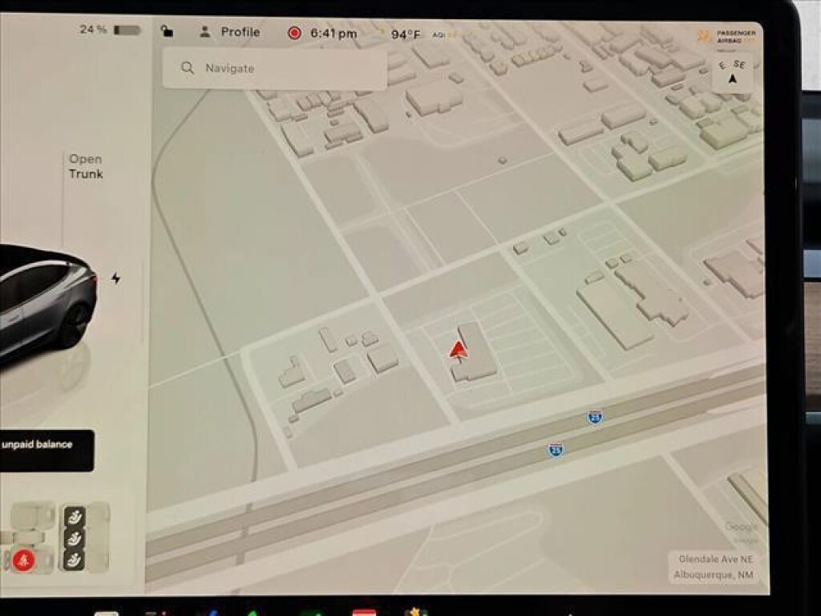The width and height of the screenshot is (821, 616).
Task: Tap the 6:41 pm clock
Action: tap(334, 34)
